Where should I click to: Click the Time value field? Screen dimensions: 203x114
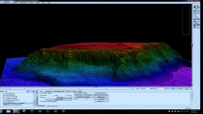point(143,89)
